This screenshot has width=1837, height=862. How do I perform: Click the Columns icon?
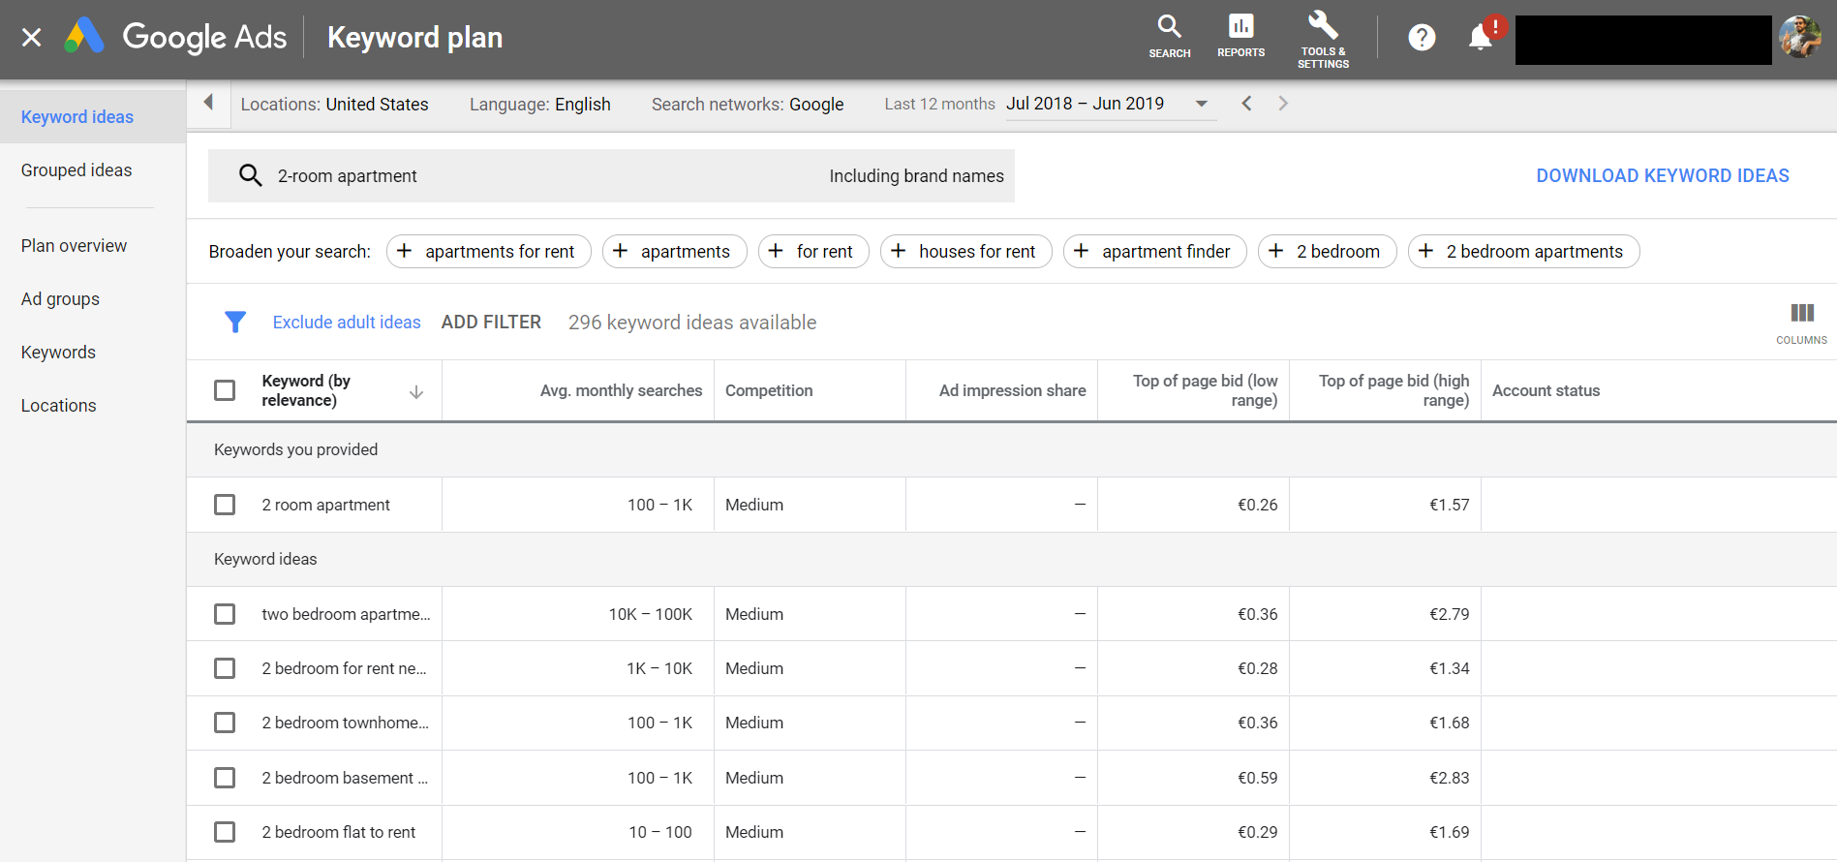coord(1801,323)
